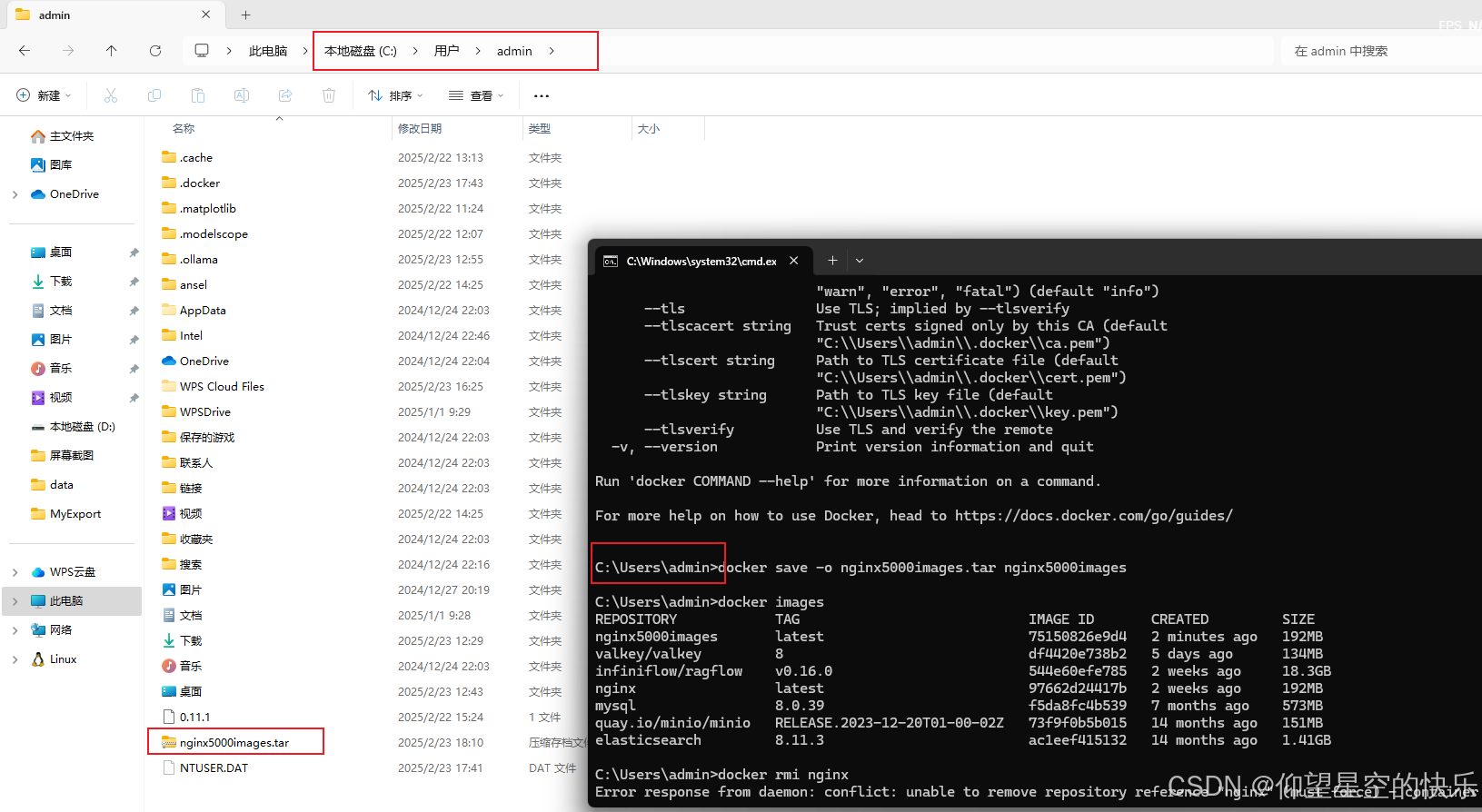
Task: Select the .ollama folder
Action: click(x=198, y=260)
